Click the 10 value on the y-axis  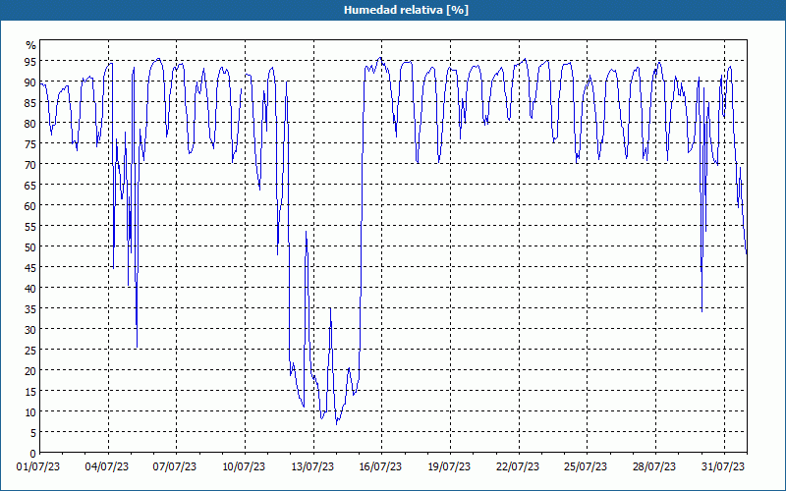pos(30,412)
